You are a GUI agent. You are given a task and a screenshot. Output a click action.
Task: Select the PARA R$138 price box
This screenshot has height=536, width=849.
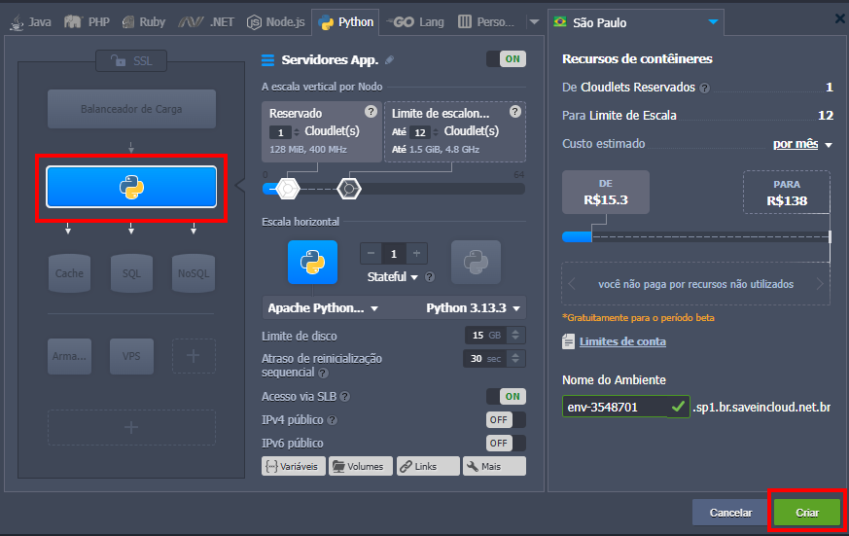[786, 193]
